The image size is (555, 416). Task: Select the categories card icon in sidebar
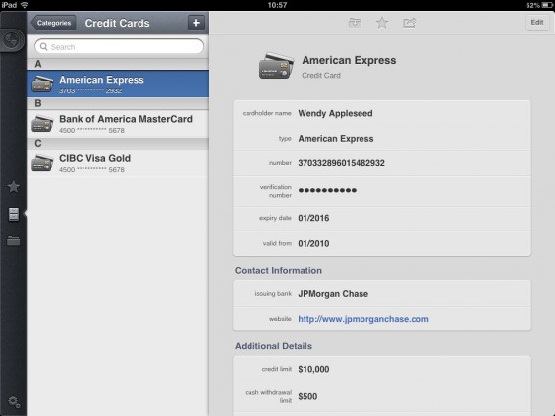coord(14,214)
